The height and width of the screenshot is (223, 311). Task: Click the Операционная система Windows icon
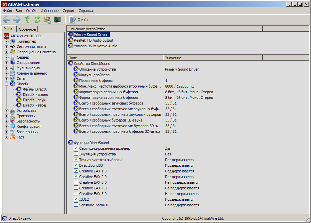pyautogui.click(x=13, y=52)
